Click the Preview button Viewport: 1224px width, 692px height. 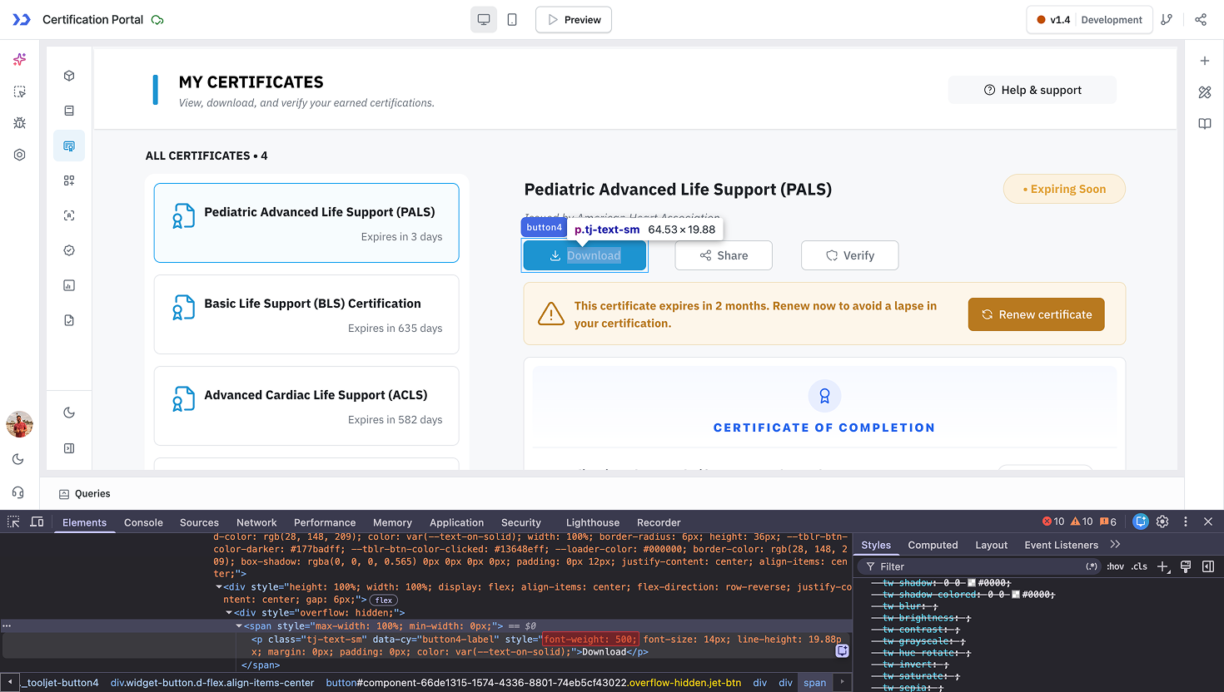coord(574,19)
